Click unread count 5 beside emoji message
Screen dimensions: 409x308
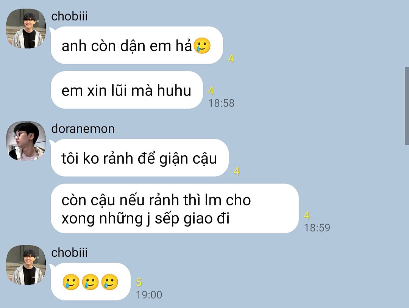tap(139, 282)
